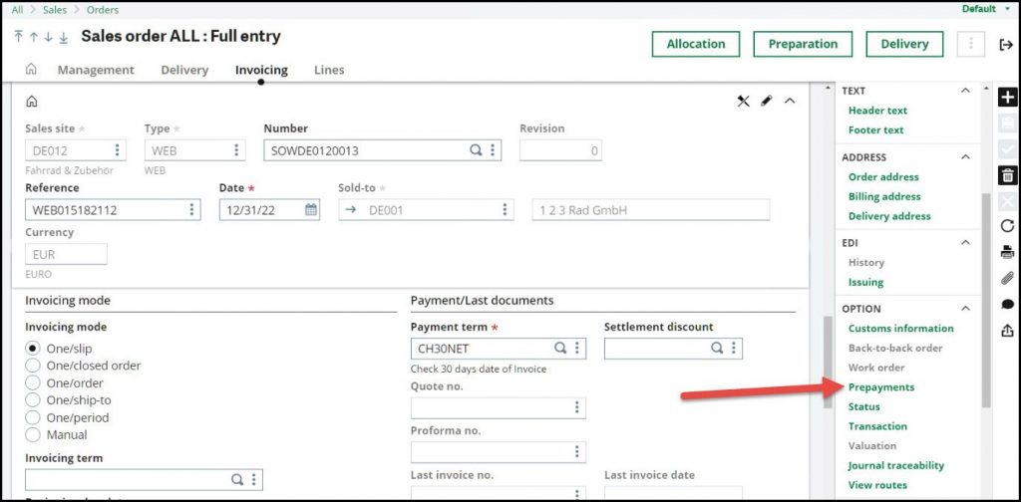Select One/period invoicing mode
This screenshot has width=1021, height=502.
[33, 417]
